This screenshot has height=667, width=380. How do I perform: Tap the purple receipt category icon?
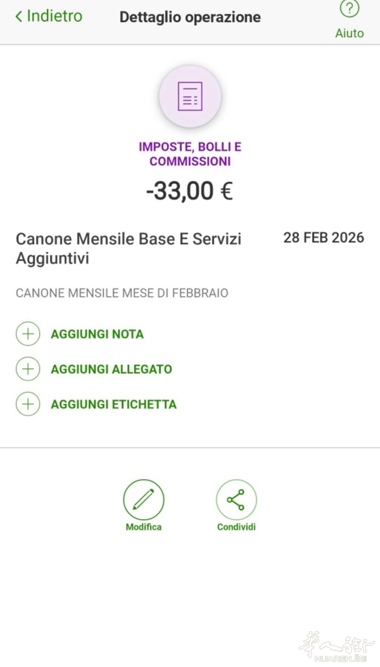[x=190, y=96]
